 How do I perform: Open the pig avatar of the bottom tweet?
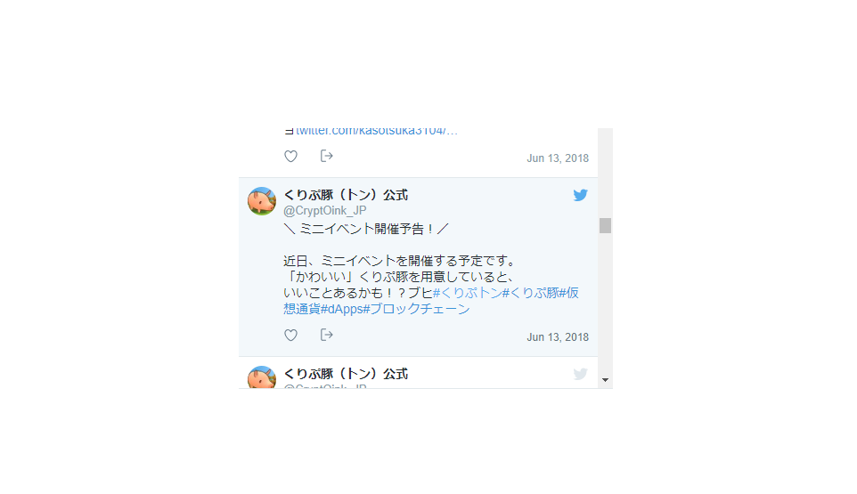262,377
